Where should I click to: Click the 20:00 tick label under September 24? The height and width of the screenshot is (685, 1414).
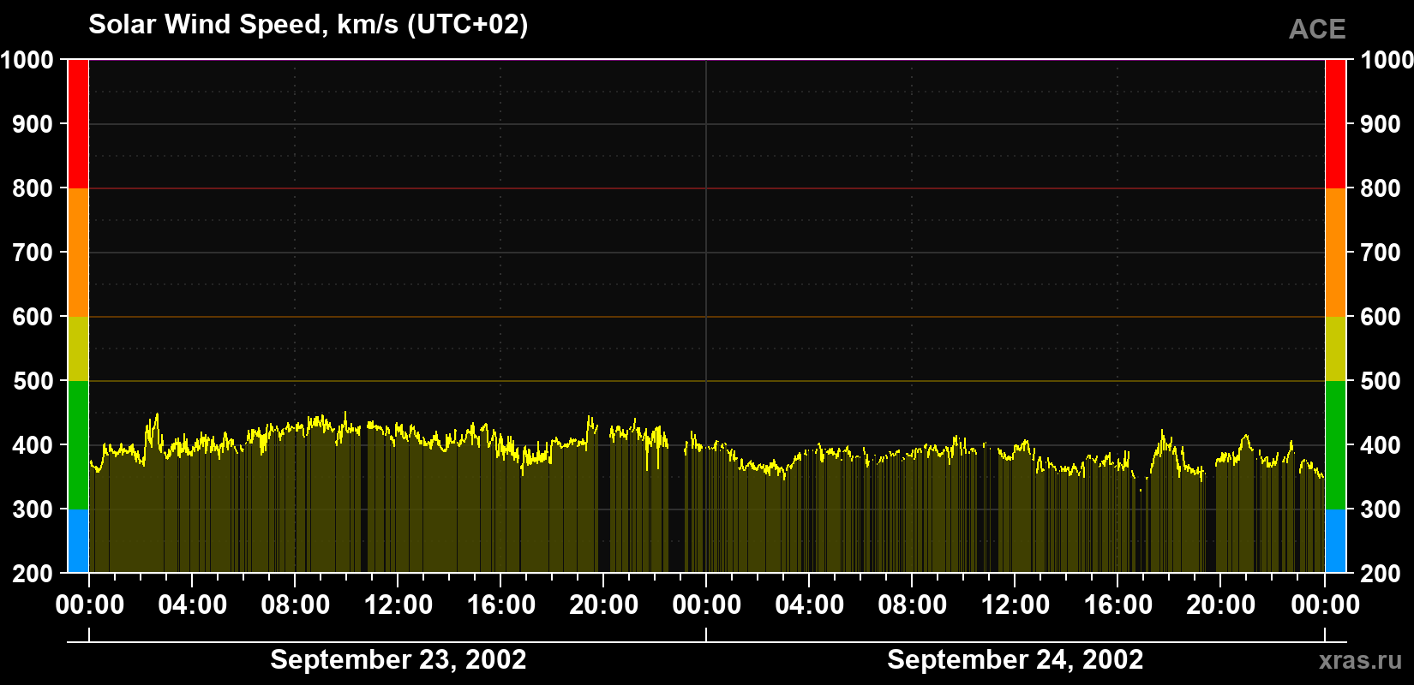tap(1220, 605)
